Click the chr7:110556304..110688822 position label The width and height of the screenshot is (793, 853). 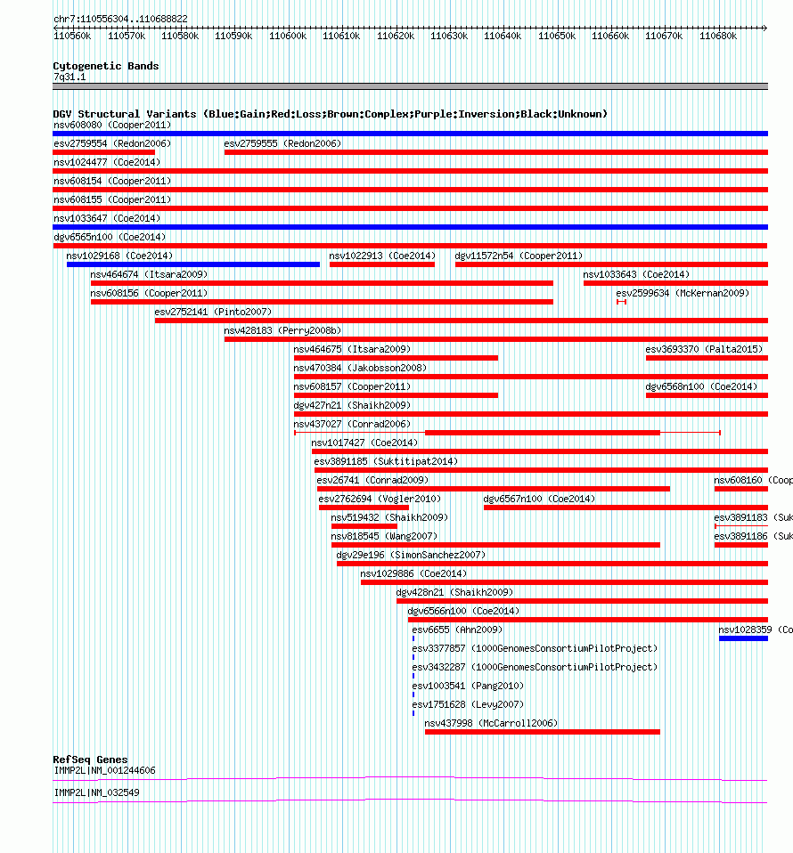[120, 19]
